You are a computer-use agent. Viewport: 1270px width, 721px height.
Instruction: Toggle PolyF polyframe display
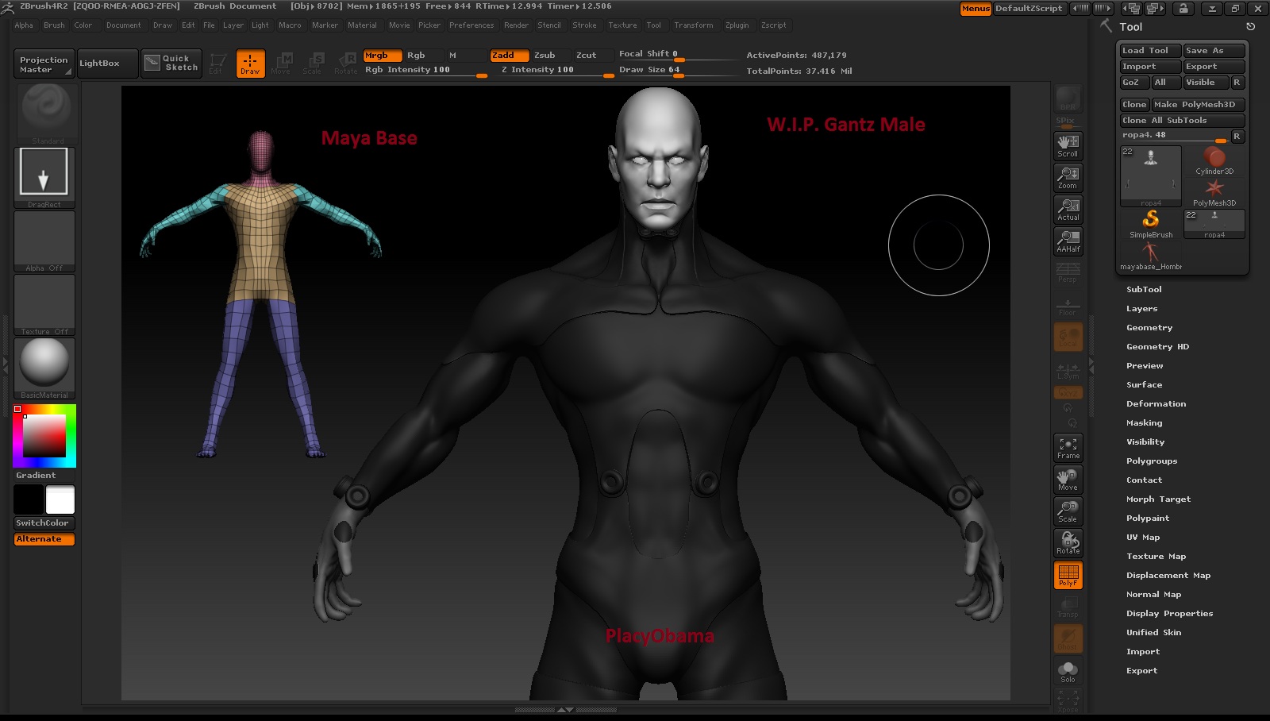point(1068,575)
